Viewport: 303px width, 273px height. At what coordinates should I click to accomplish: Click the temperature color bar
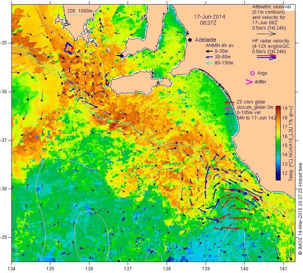pos(278,143)
